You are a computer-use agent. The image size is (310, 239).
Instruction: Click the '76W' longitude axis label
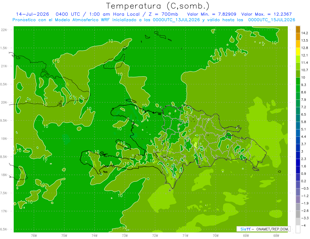(x=34, y=236)
